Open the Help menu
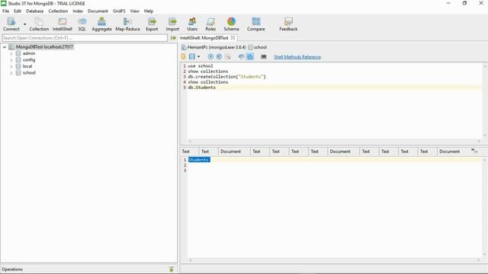This screenshot has width=488, height=274. click(x=149, y=11)
